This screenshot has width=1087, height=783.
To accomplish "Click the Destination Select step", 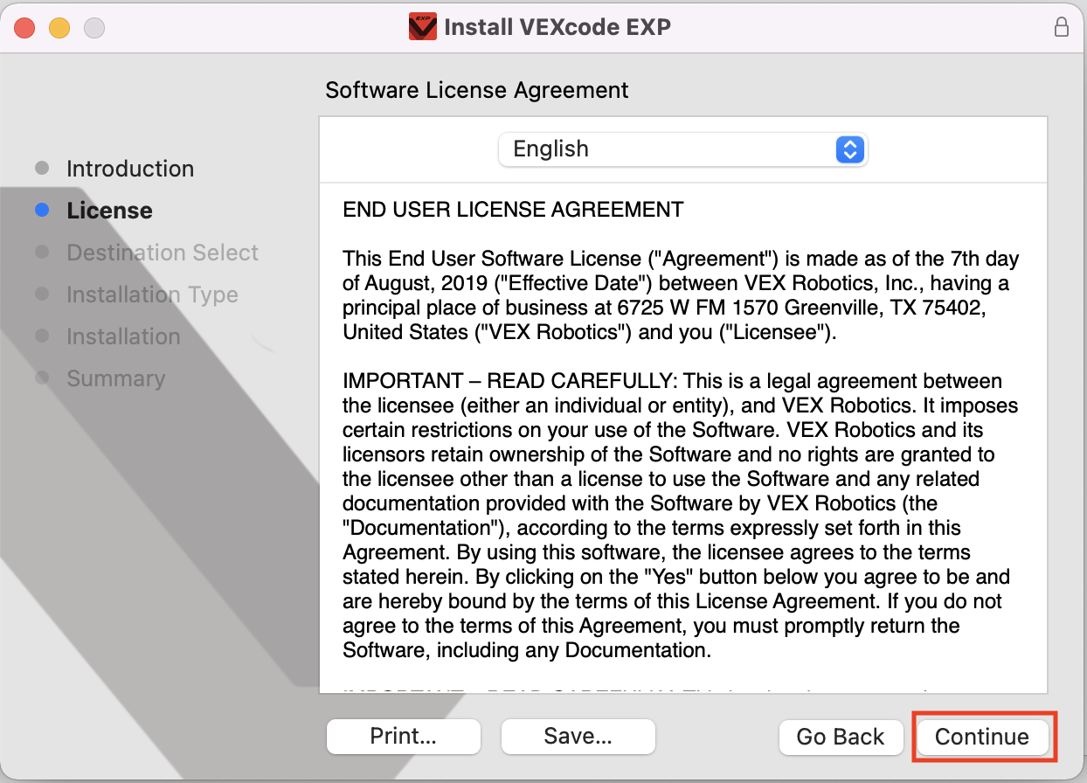I will click(x=163, y=253).
